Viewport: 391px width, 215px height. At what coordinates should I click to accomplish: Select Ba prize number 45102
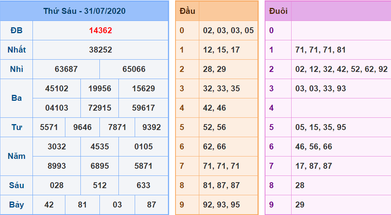(57, 89)
